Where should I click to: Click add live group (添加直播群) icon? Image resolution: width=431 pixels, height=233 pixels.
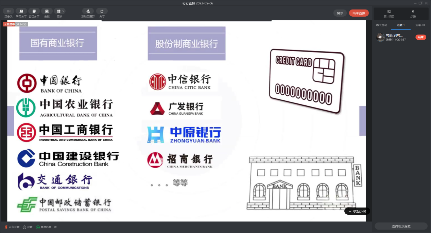pyautogui.click(x=88, y=11)
